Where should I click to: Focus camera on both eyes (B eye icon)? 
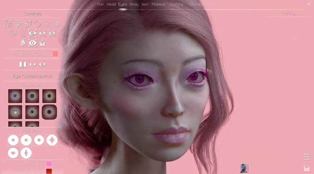pyautogui.click(x=32, y=33)
